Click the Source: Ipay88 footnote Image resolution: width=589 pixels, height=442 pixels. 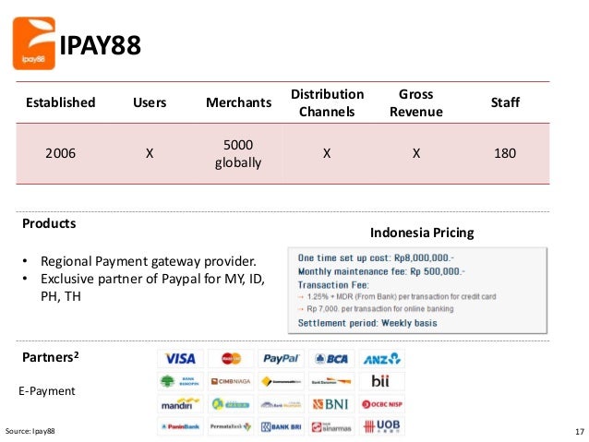(x=30, y=431)
